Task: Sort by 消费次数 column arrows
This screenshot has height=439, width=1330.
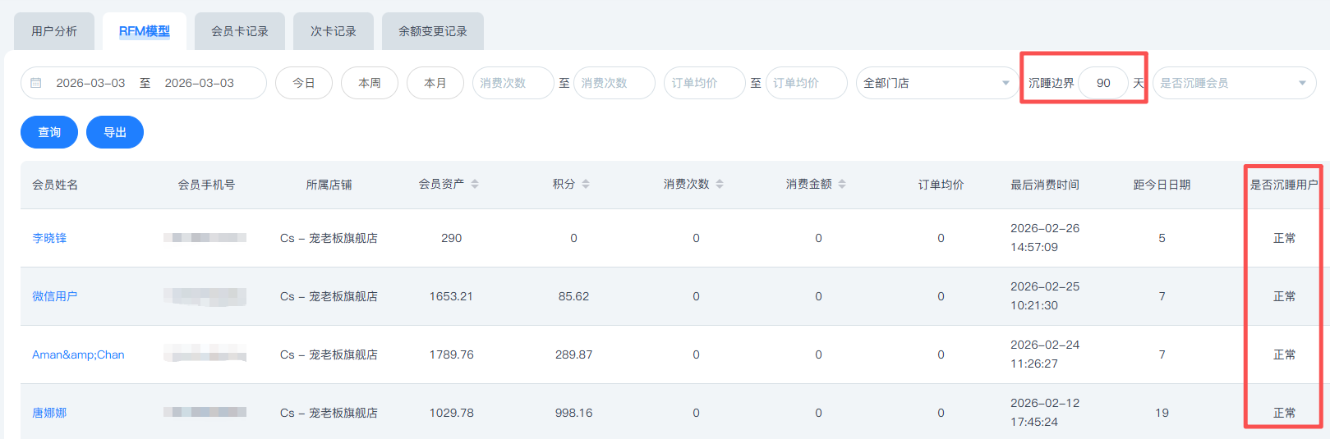Action: coord(720,185)
